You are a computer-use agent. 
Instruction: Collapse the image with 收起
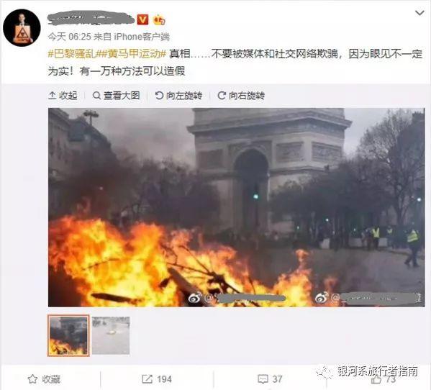(x=63, y=96)
